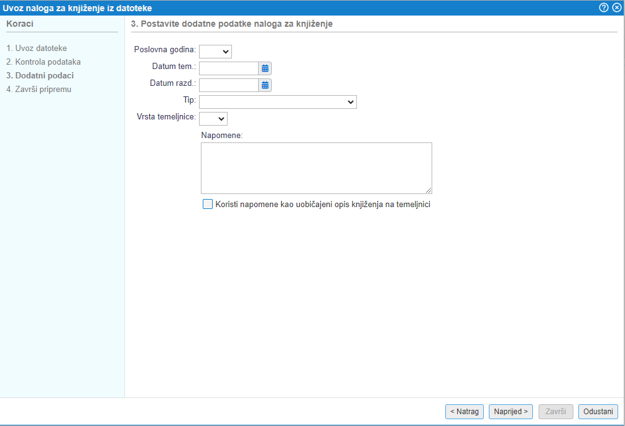Image resolution: width=625 pixels, height=426 pixels.
Task: Click the Poslovna godina label
Action: tap(165, 49)
